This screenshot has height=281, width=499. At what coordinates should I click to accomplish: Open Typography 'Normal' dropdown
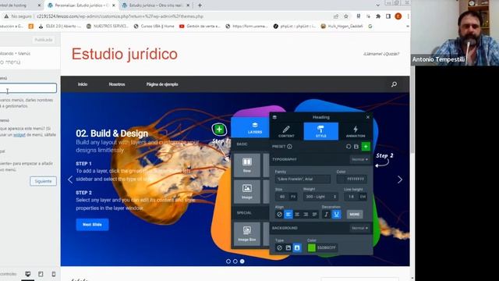click(360, 159)
